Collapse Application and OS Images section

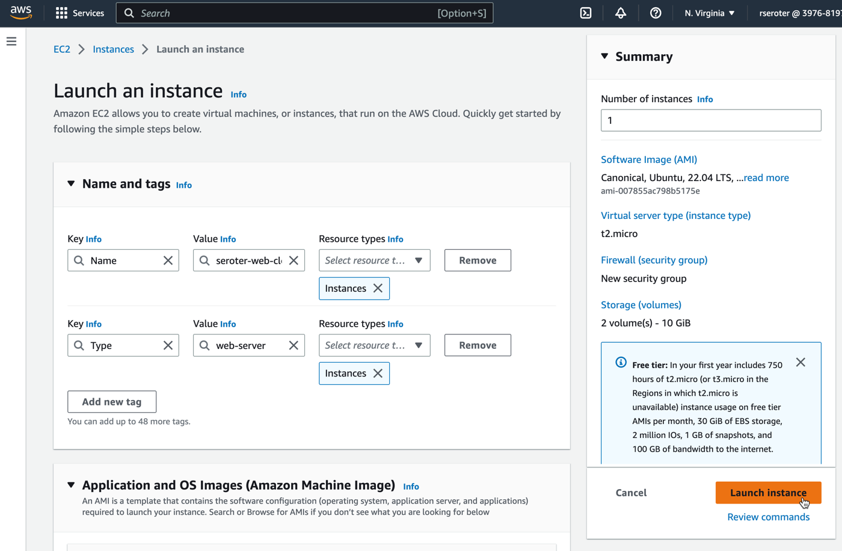(x=71, y=485)
